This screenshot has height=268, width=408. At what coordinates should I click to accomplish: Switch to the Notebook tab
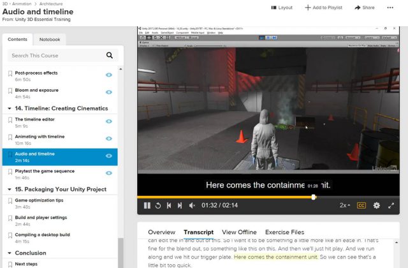[50, 40]
